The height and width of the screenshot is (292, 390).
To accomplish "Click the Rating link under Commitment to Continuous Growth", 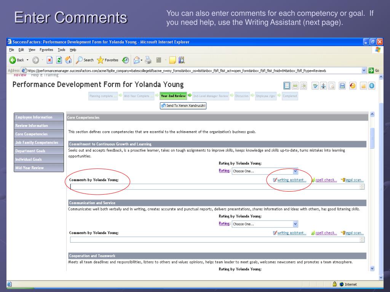I will (224, 171).
